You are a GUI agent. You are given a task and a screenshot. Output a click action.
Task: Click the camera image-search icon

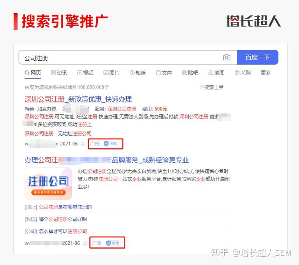coord(226,57)
